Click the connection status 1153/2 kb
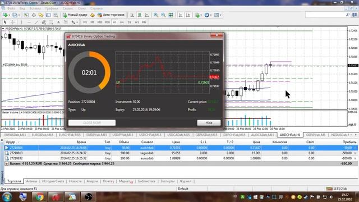The image size is (359, 202). coord(337,189)
